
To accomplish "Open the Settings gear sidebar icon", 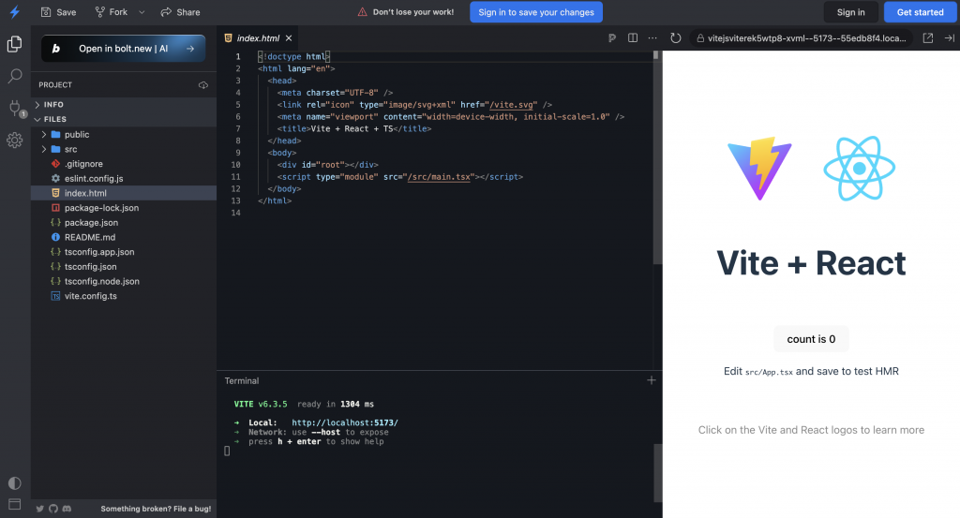I will (15, 141).
